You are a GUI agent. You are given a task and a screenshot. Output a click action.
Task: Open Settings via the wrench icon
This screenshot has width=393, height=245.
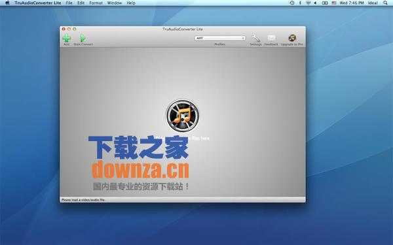click(256, 39)
